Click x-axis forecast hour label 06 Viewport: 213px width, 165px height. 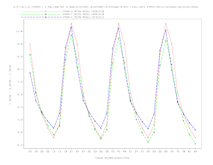[x=42, y=152]
